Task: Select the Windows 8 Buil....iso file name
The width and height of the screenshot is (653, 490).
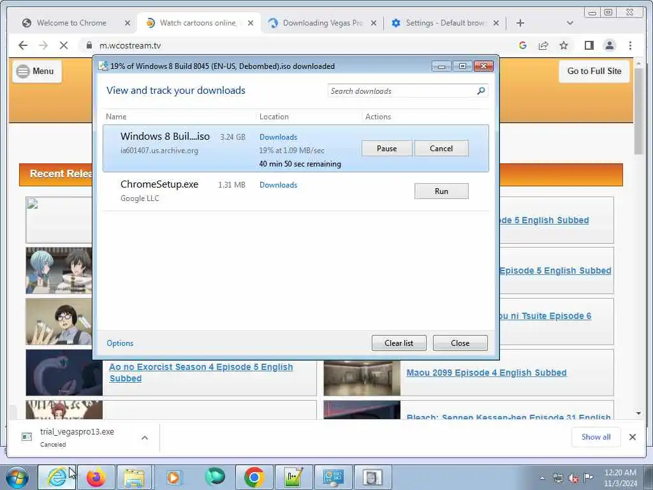Action: point(165,137)
